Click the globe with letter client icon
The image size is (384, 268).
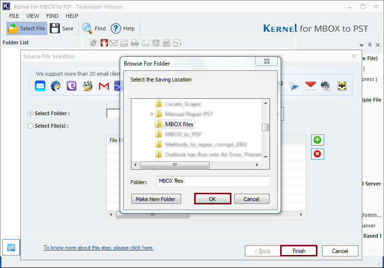pos(326,86)
